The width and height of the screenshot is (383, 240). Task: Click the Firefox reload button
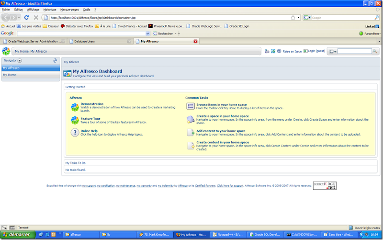26,17
